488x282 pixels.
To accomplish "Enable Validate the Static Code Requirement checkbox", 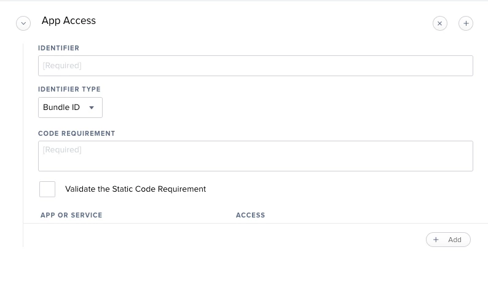I will (x=47, y=189).
